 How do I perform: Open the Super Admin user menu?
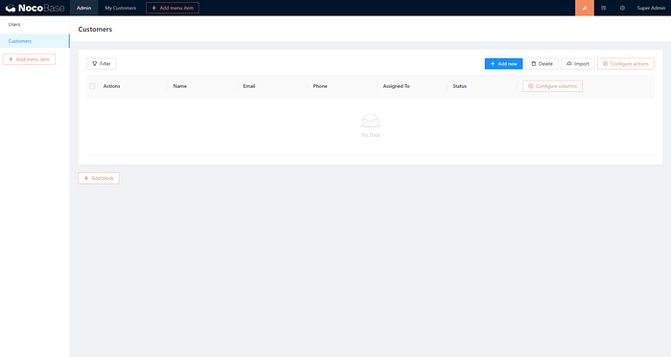pyautogui.click(x=651, y=8)
